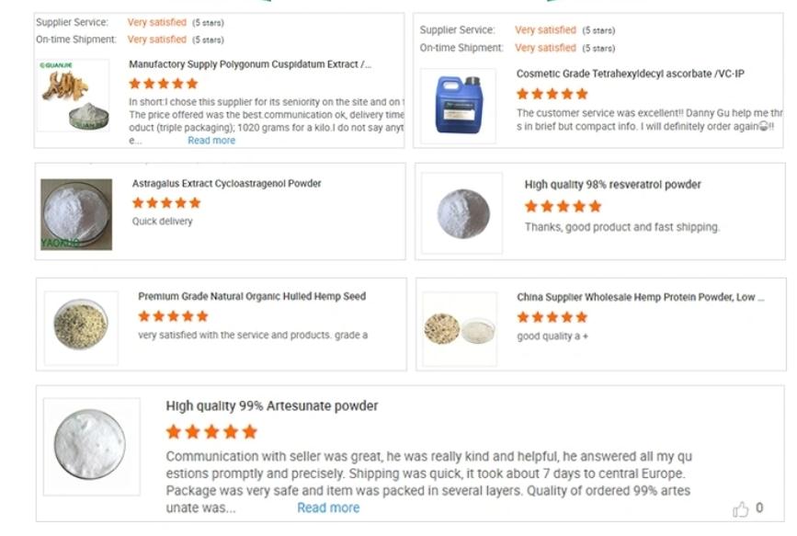Expand the Polygonum review with Read more
This screenshot has height=536, width=797.
[x=211, y=141]
